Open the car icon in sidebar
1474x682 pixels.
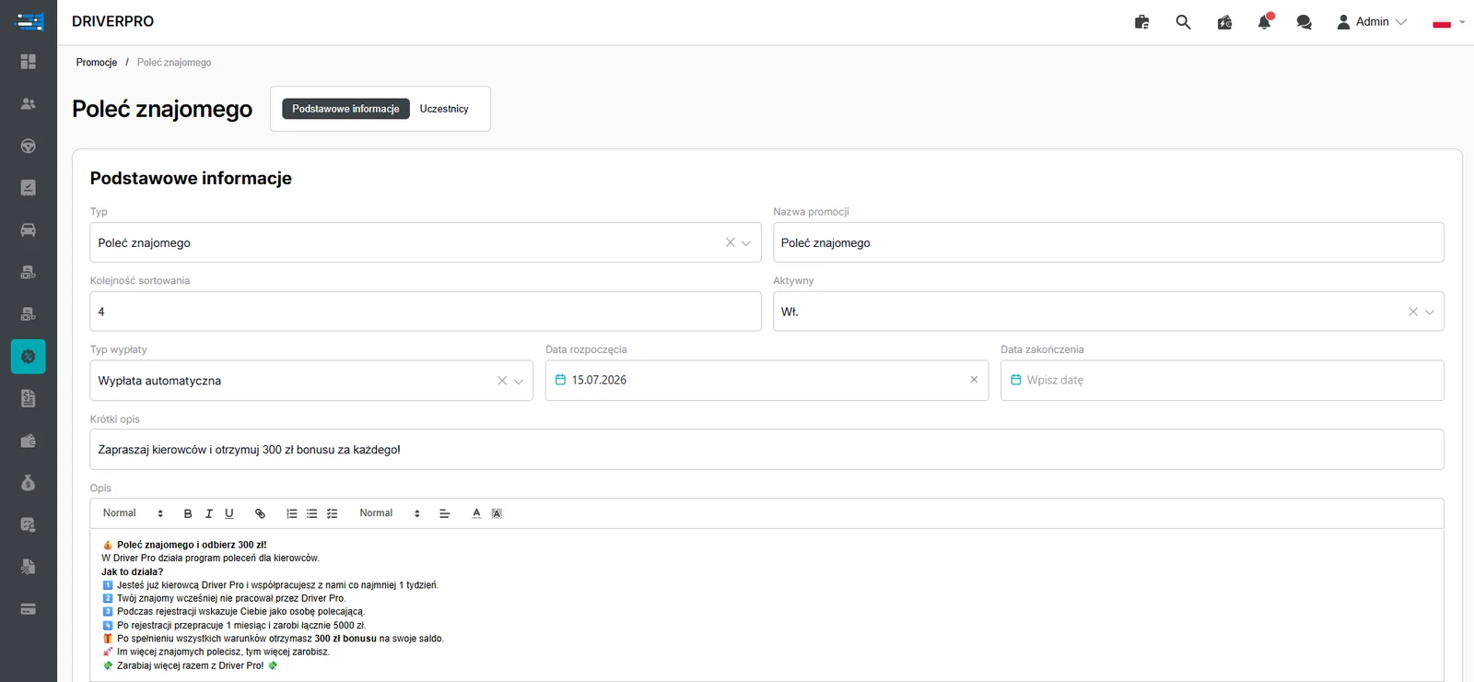pos(29,229)
